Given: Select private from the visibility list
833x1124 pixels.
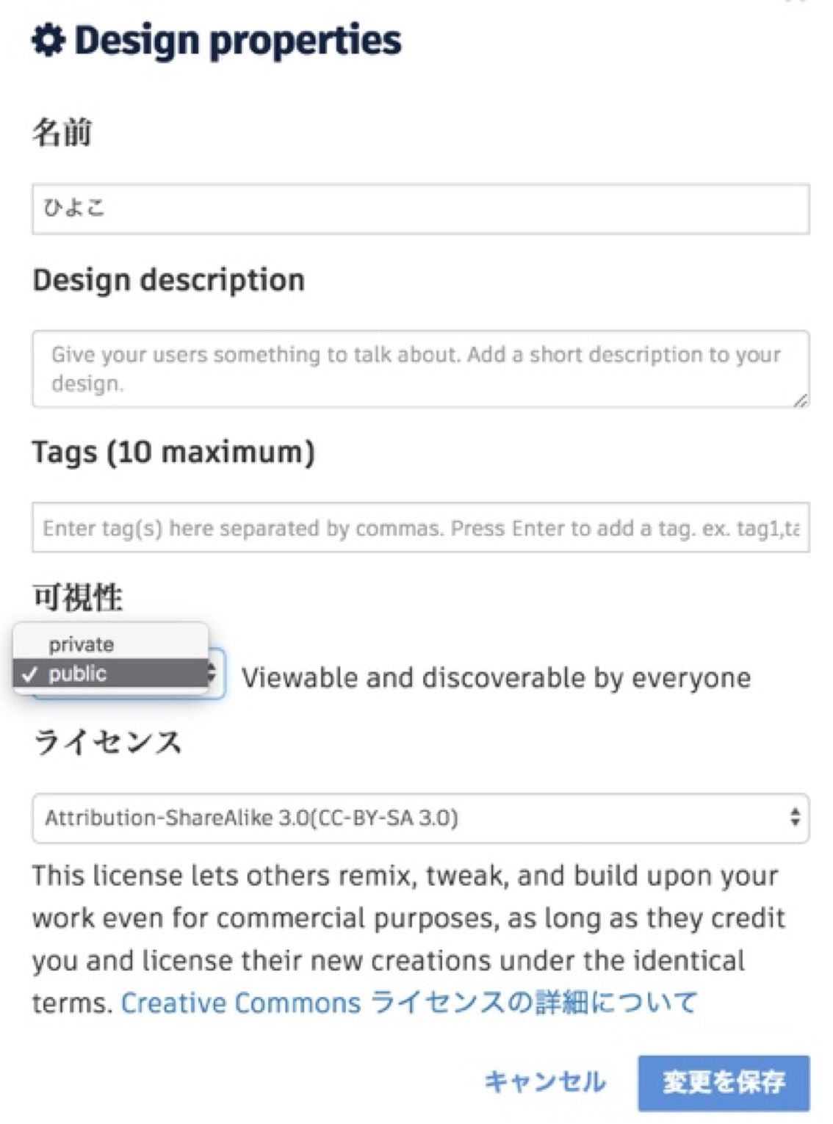Looking at the screenshot, I should coord(81,644).
